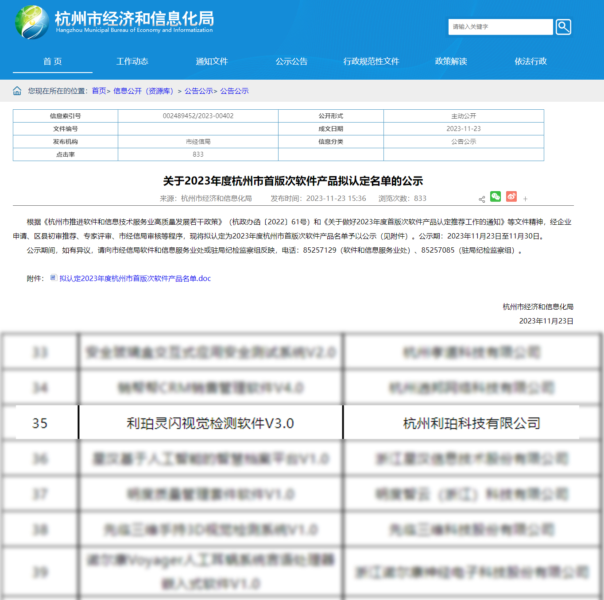Click the Hangzhou bureau globe logo
Image resolution: width=604 pixels, height=600 pixels.
pyautogui.click(x=32, y=23)
